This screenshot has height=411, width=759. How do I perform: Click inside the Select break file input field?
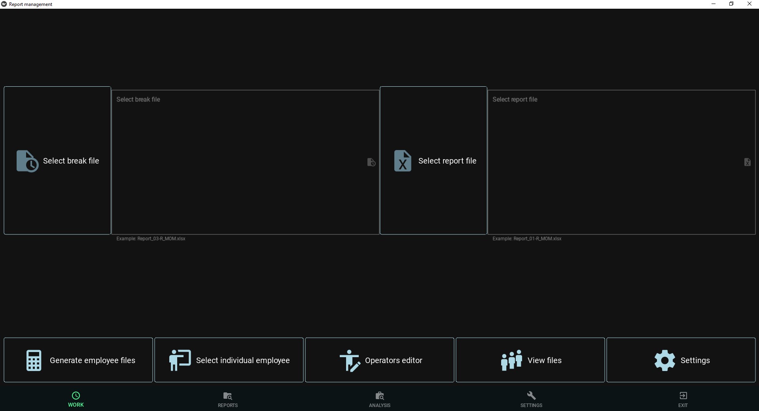click(245, 162)
